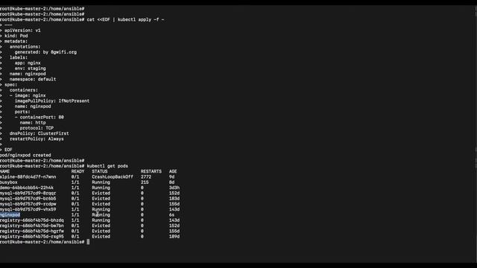477x268 pixels.
Task: Select 'dnsPolicy: ClusterFirst' line
Action: [x=39, y=133]
